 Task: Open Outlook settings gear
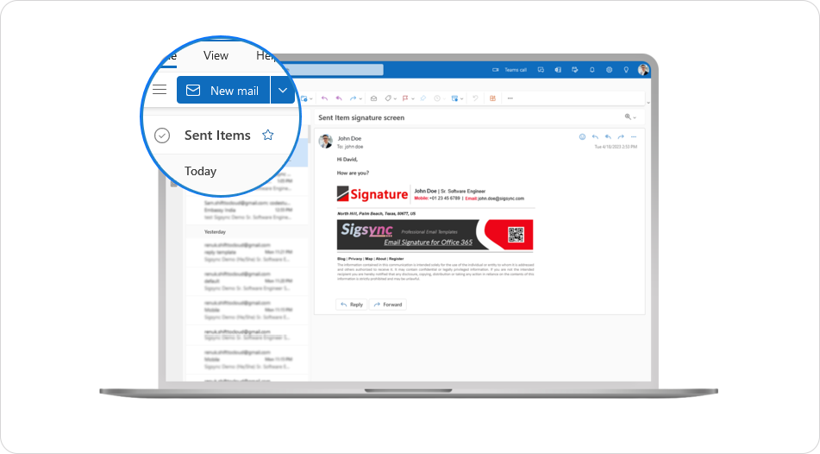coord(609,70)
